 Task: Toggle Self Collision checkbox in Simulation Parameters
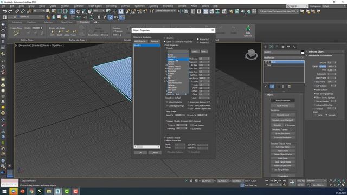(315, 86)
